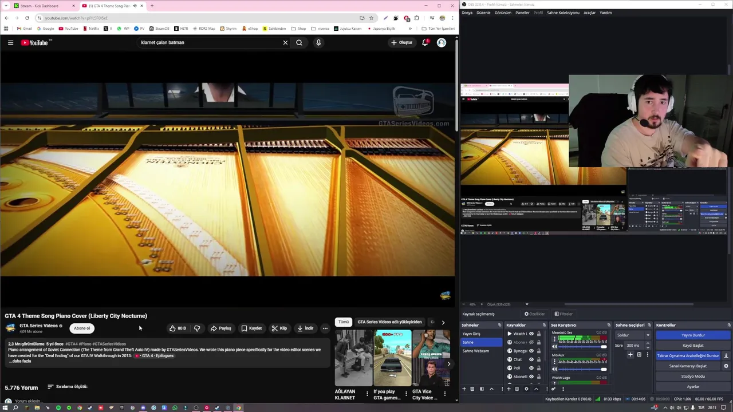Show the hidden Abone source
Viewport: 733px width, 412px height.
(531, 342)
